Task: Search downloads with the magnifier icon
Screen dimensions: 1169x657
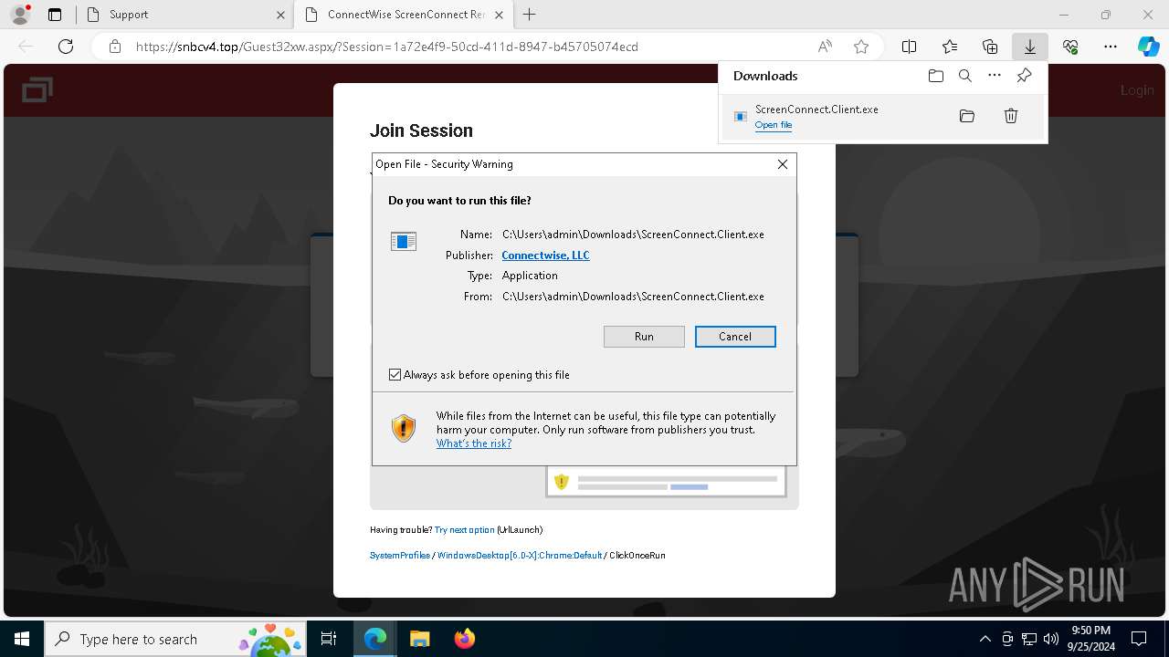Action: pyautogui.click(x=965, y=76)
